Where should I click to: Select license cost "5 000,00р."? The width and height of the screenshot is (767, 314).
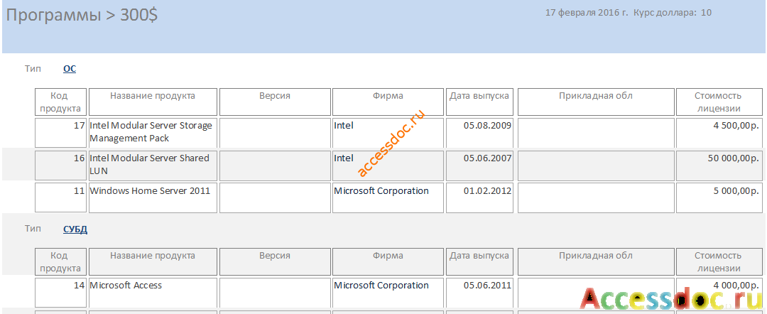pyautogui.click(x=719, y=198)
